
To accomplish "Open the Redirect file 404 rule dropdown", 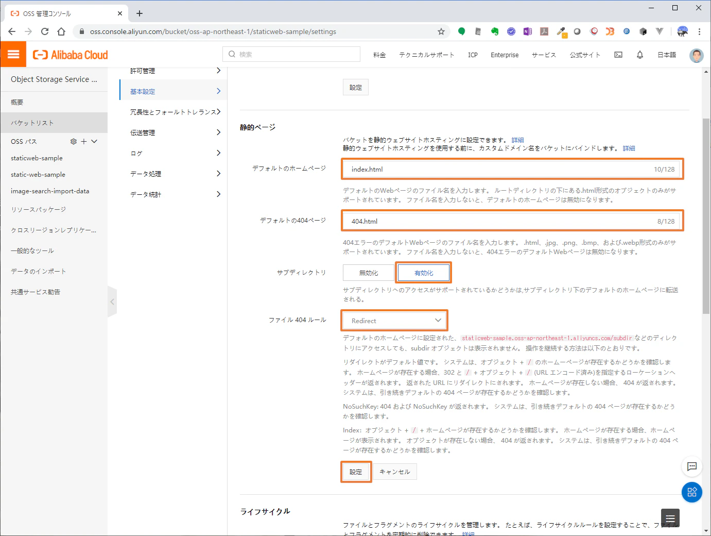I will 394,321.
